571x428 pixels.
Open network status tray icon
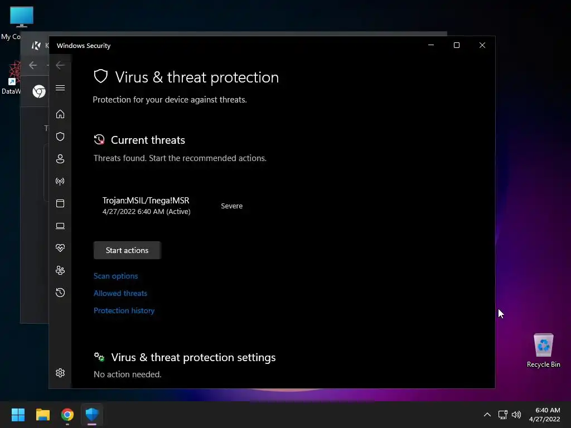point(503,415)
